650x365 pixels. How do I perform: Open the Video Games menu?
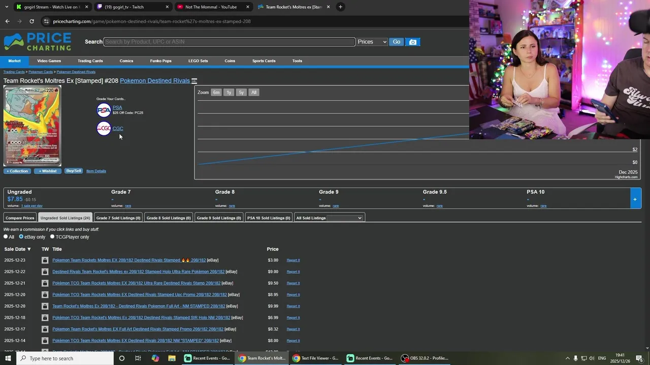(49, 61)
